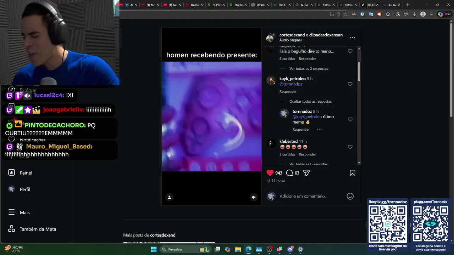Image resolution: width=454 pixels, height=255 pixels.
Task: Like the post with the red heart icon
Action: [270, 173]
